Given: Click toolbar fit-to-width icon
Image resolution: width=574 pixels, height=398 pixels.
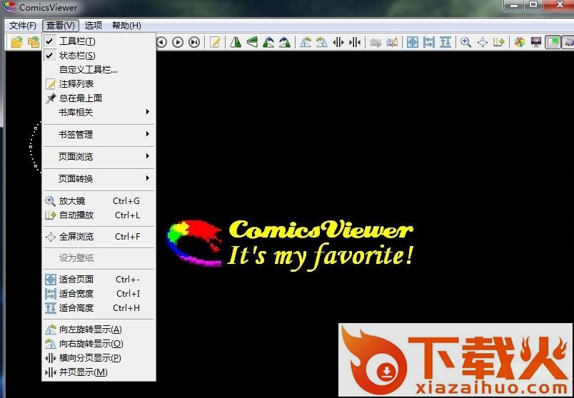Looking at the screenshot, I should (428, 42).
